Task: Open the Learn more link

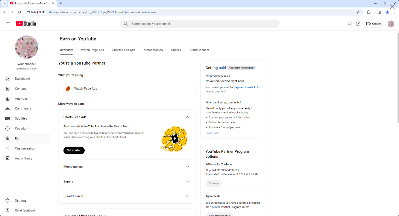Action: tap(212, 133)
